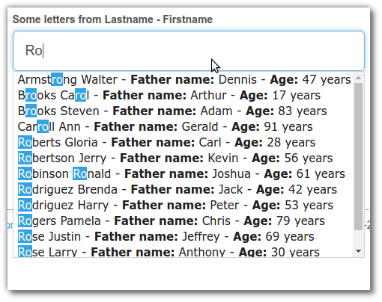The width and height of the screenshot is (382, 302).
Task: Click Age 61 years in Robinson row
Action: pos(305,174)
